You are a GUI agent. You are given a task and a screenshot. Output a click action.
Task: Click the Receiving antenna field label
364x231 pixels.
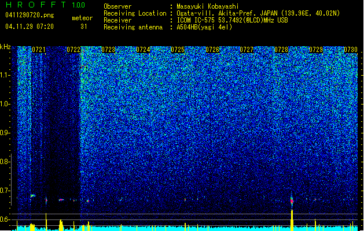tap(133, 27)
